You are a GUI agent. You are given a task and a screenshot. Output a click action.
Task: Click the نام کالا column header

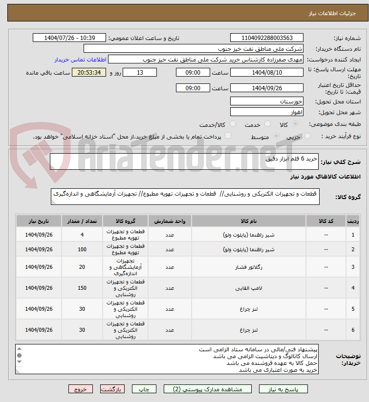coord(249,221)
